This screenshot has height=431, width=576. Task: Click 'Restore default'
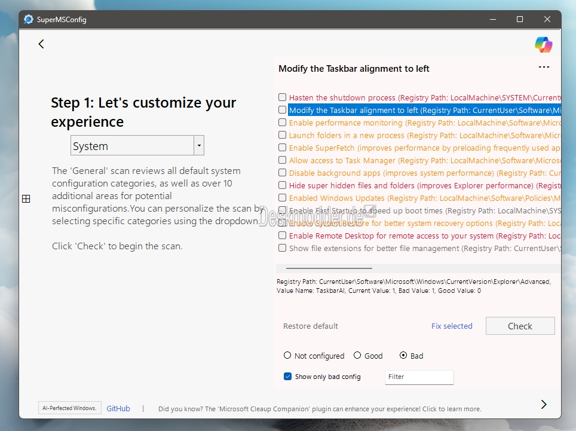coord(311,326)
